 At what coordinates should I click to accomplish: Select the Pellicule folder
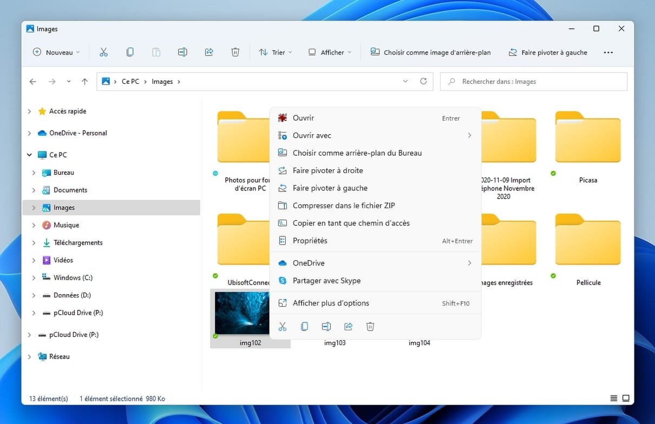point(588,249)
